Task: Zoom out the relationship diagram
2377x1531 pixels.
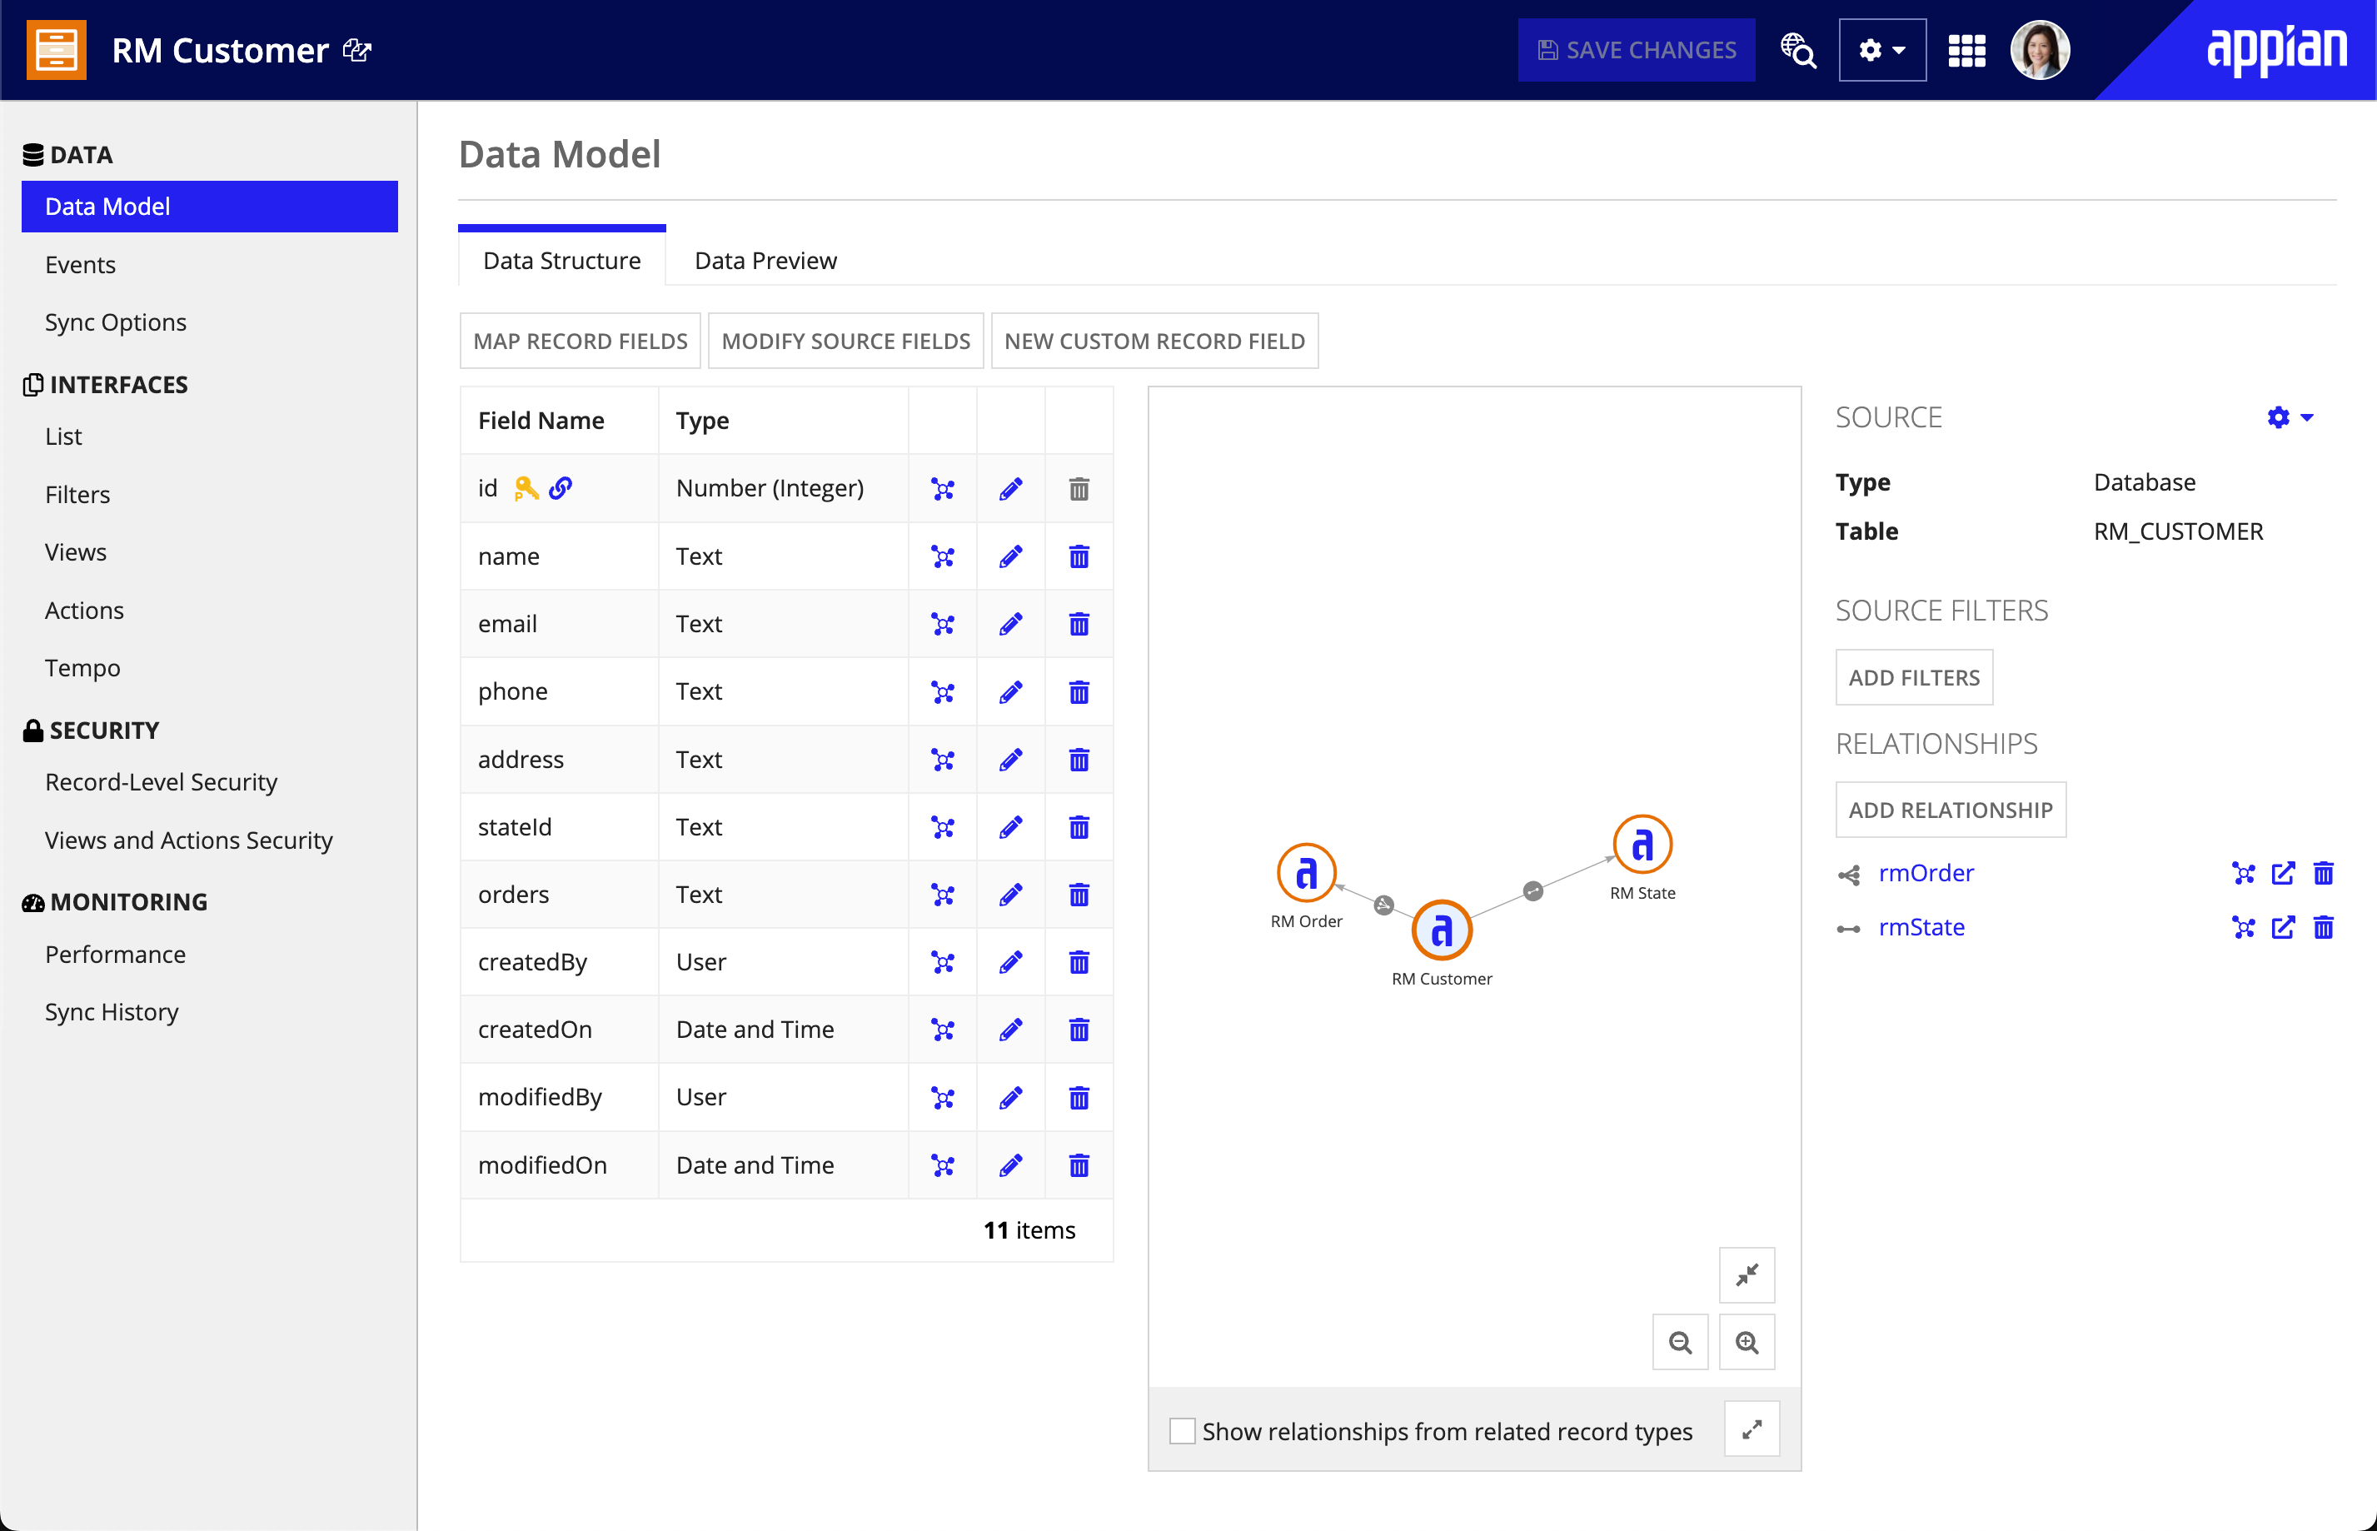Action: (x=1679, y=1342)
